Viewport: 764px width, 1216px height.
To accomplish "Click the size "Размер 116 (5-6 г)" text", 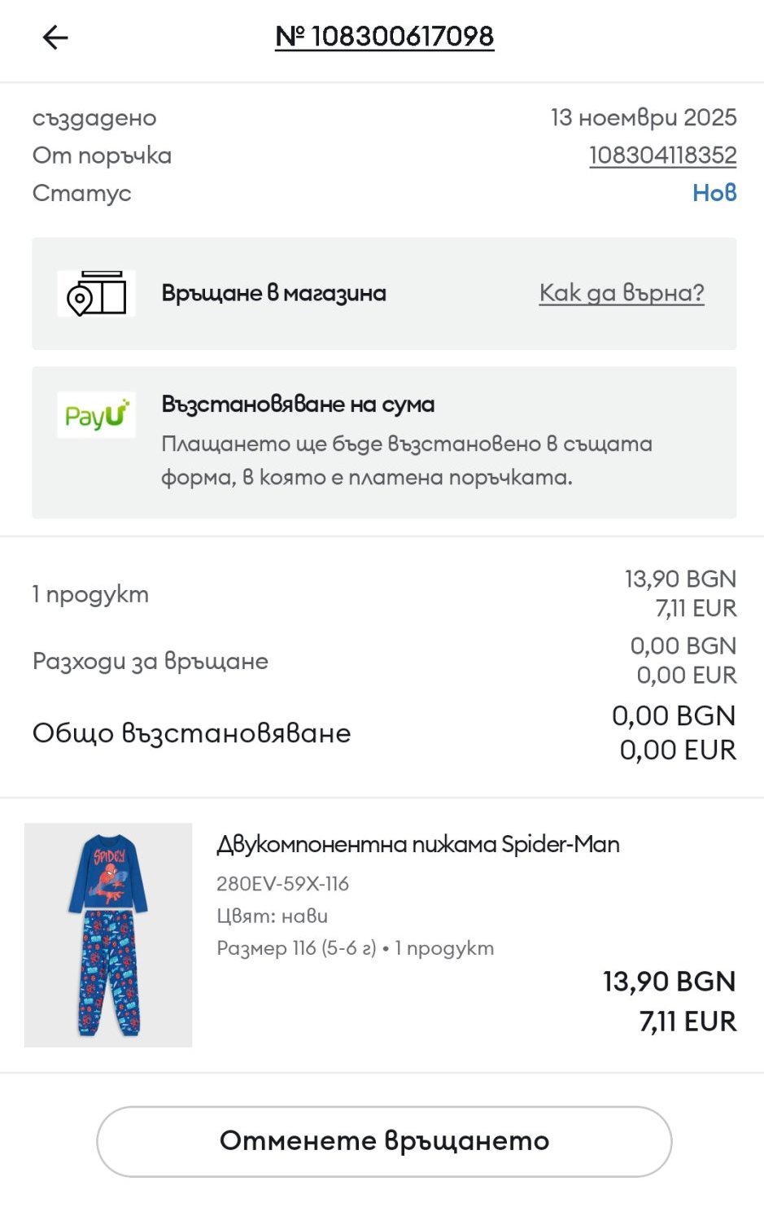I will click(x=296, y=948).
